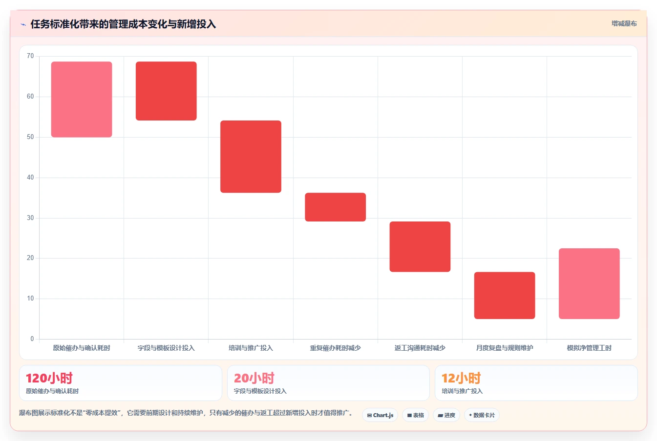Click card caption 原始催办与确认耗时 under 120小时
Viewport: 657px width, 441px height.
pos(52,391)
